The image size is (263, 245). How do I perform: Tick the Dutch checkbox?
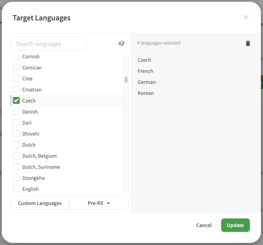[x=16, y=145]
